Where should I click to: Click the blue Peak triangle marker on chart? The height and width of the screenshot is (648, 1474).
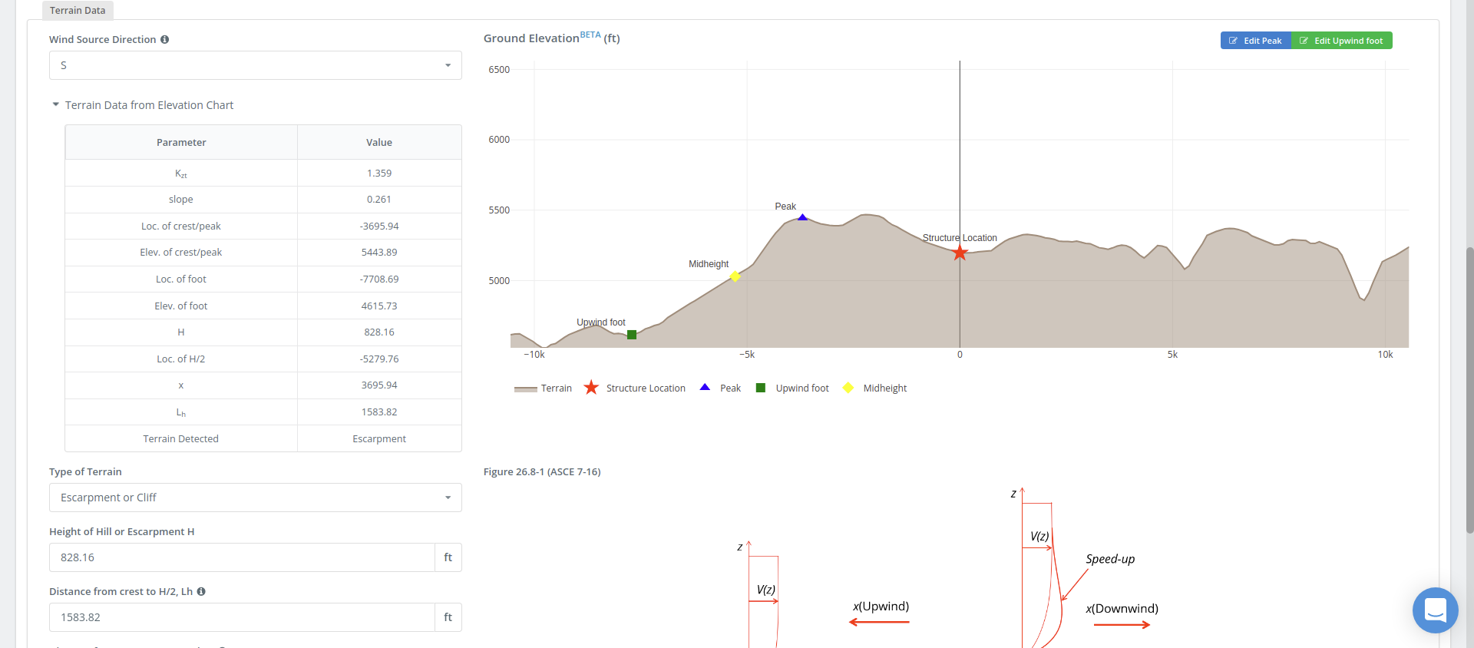point(802,218)
